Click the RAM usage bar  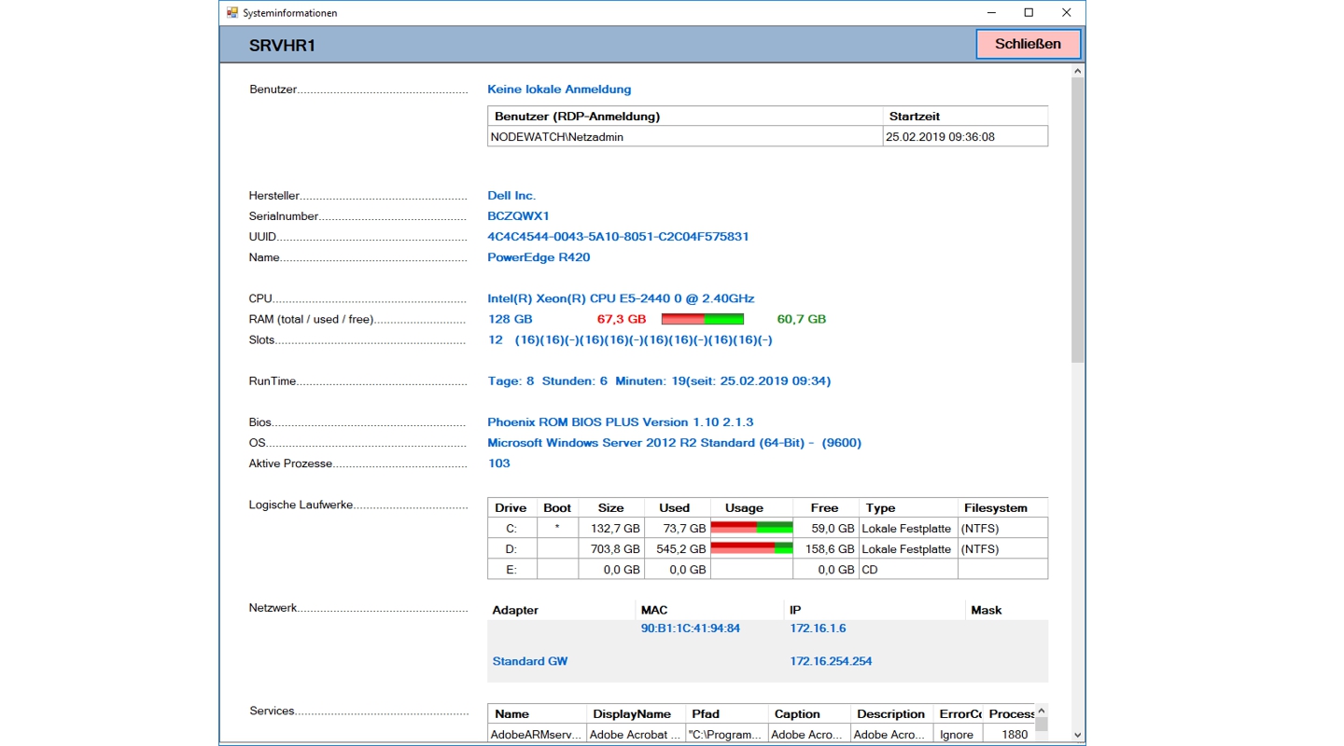point(703,319)
